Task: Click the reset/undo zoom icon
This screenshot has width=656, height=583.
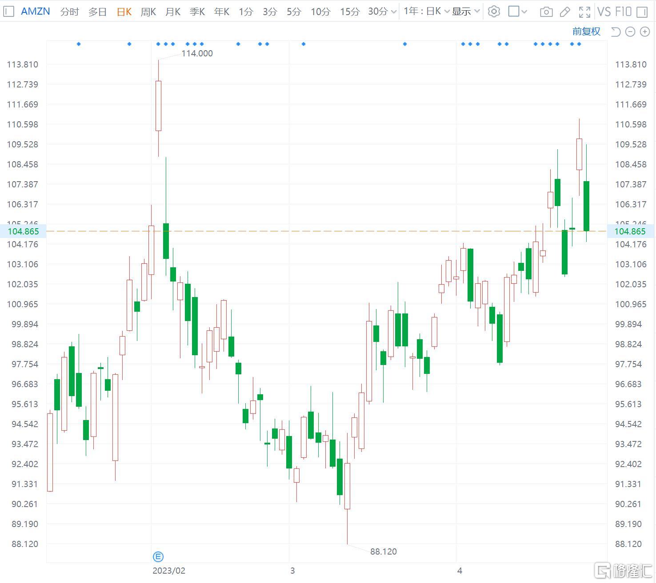Action: [616, 32]
